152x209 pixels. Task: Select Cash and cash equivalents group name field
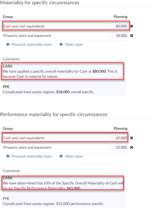[x=55, y=26]
